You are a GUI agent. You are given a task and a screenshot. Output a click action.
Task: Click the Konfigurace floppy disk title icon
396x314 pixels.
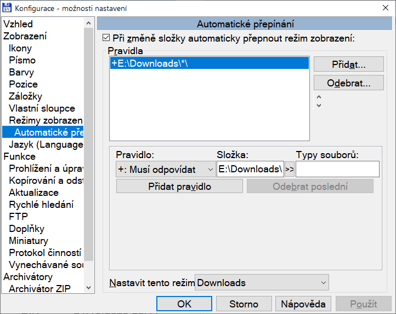[x=8, y=8]
